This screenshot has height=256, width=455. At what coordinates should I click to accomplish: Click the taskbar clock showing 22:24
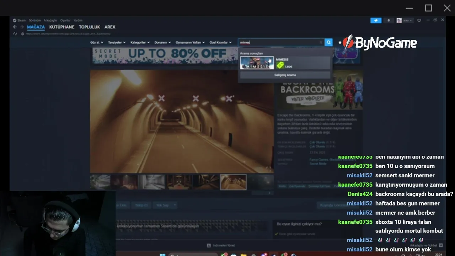click(x=439, y=255)
